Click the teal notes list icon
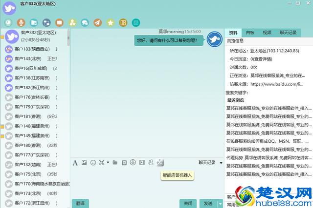 click(136, 23)
